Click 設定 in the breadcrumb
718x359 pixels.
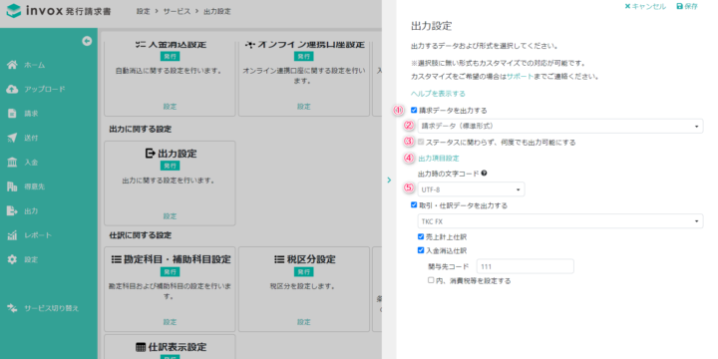[x=143, y=11]
